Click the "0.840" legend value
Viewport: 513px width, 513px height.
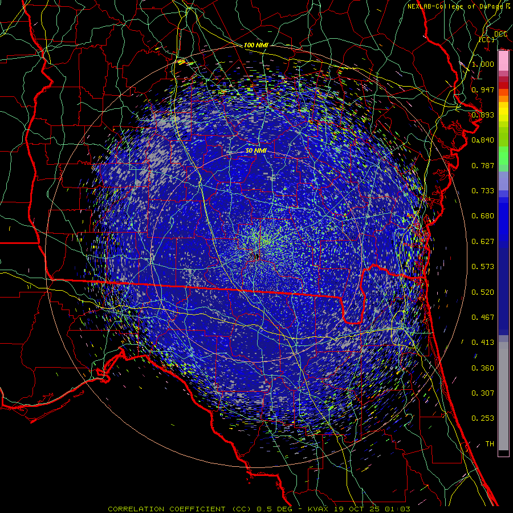point(483,140)
